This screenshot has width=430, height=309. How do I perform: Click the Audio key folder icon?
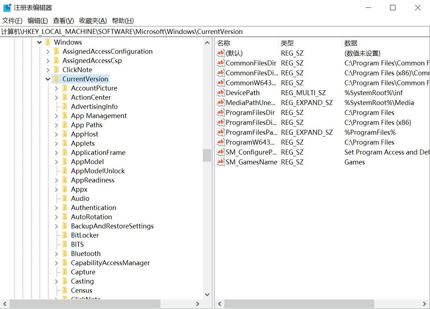tap(65, 198)
